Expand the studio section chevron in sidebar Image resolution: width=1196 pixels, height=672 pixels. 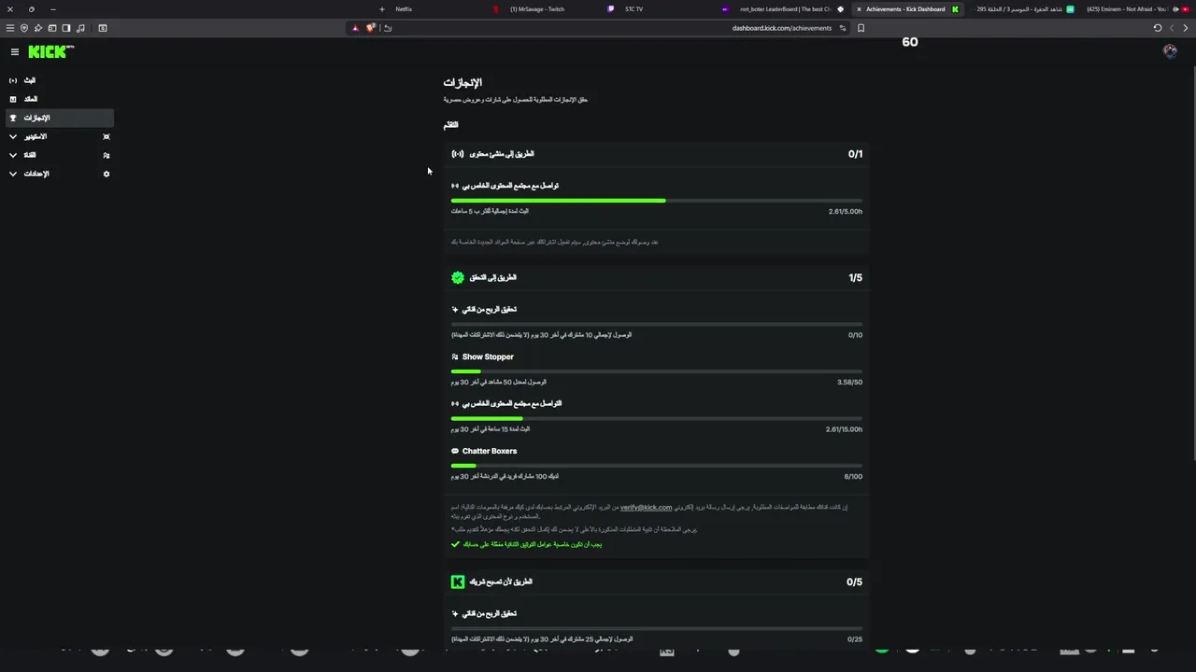click(x=13, y=136)
